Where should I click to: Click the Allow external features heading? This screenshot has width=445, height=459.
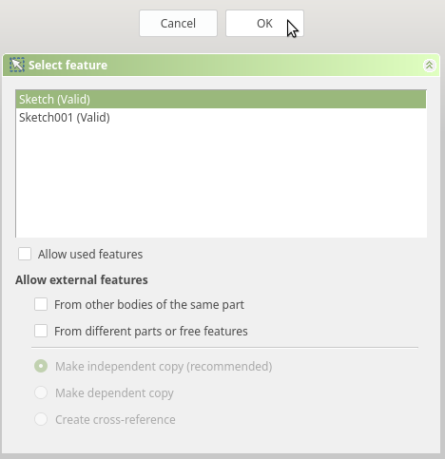pos(82,280)
